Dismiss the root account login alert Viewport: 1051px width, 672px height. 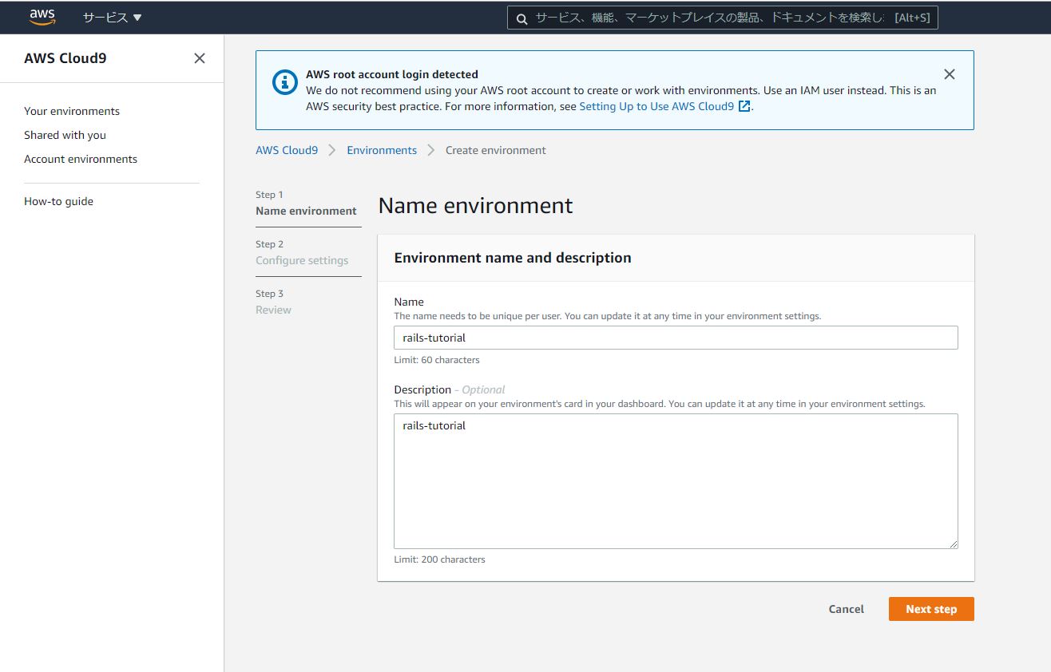click(949, 74)
